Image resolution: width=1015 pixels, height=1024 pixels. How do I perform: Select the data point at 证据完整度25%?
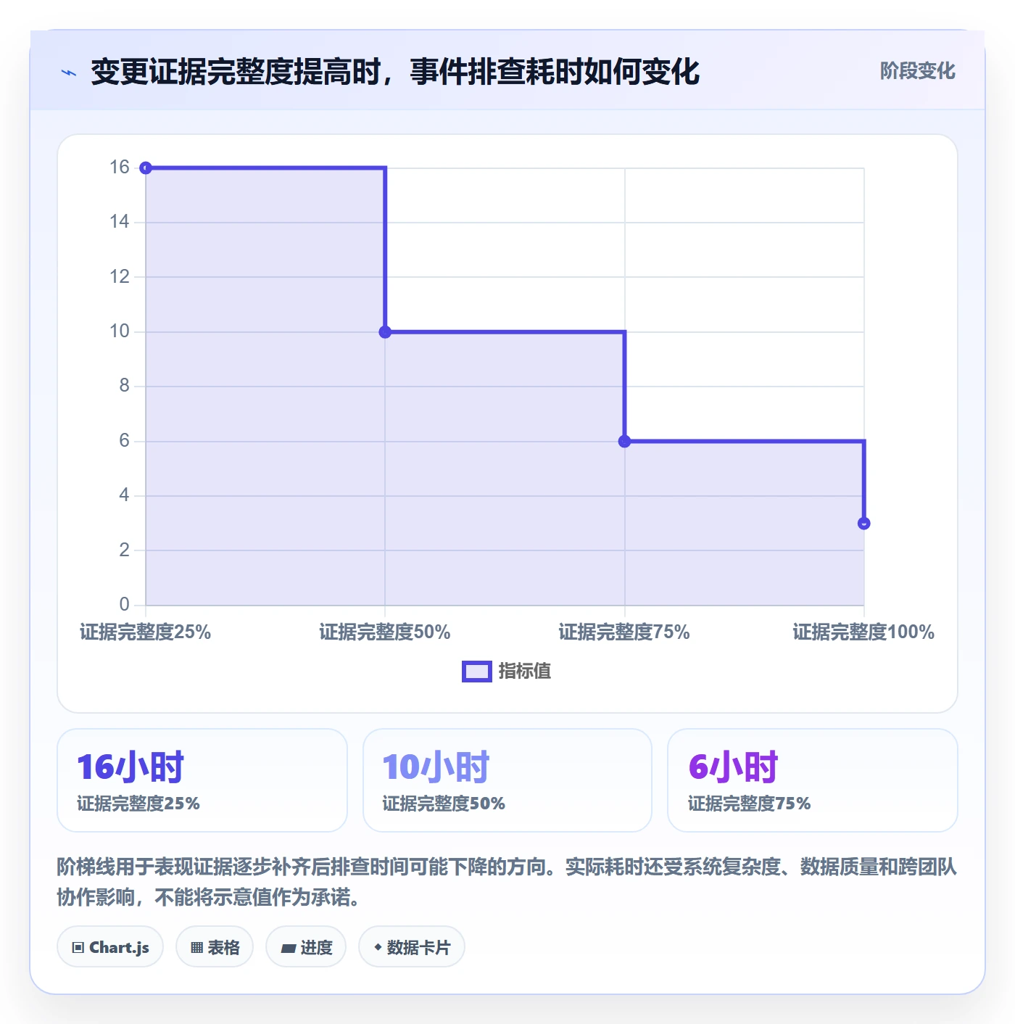(146, 168)
